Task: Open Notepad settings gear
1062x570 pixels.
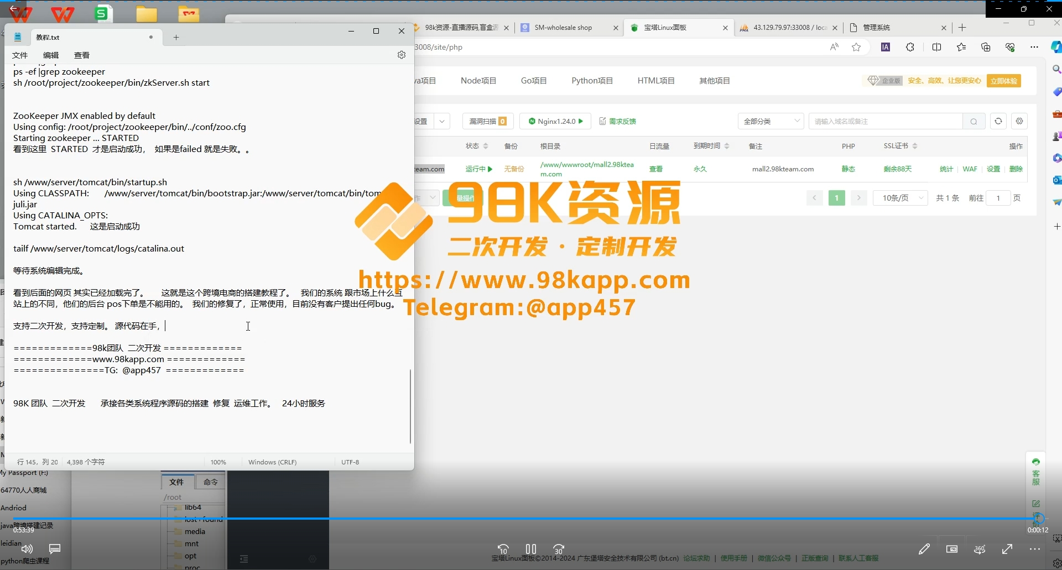Action: click(x=402, y=55)
